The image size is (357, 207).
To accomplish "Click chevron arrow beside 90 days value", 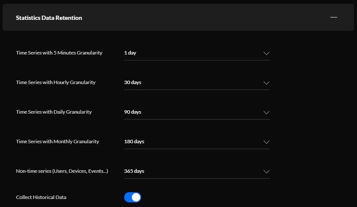I will coord(266,112).
